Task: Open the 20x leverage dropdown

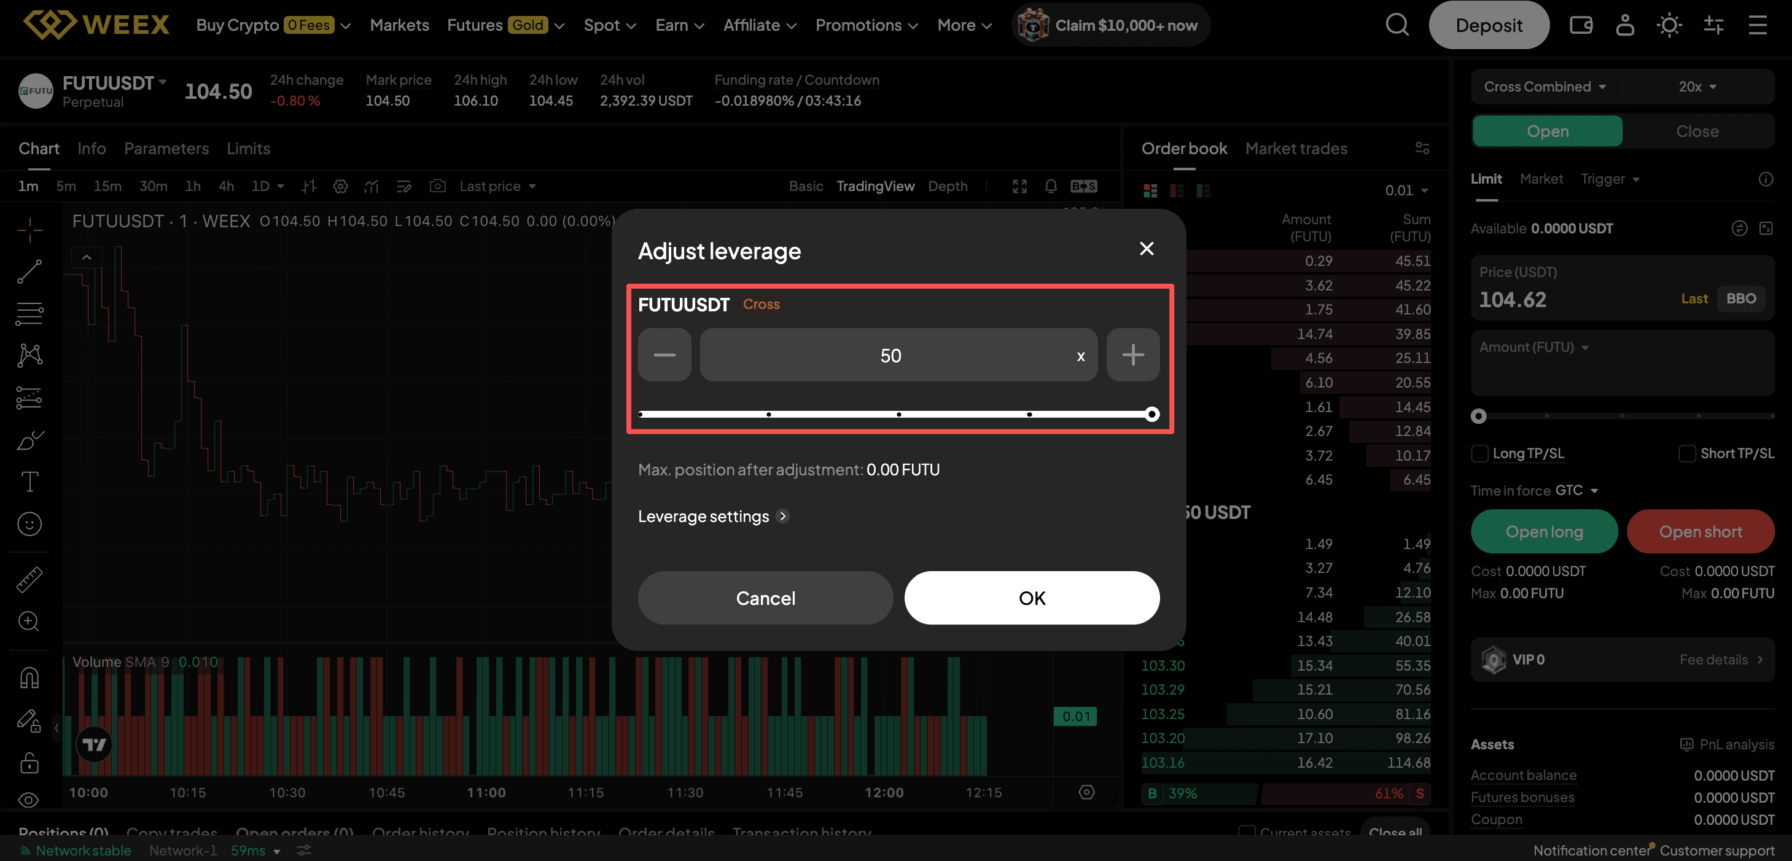Action: tap(1697, 87)
